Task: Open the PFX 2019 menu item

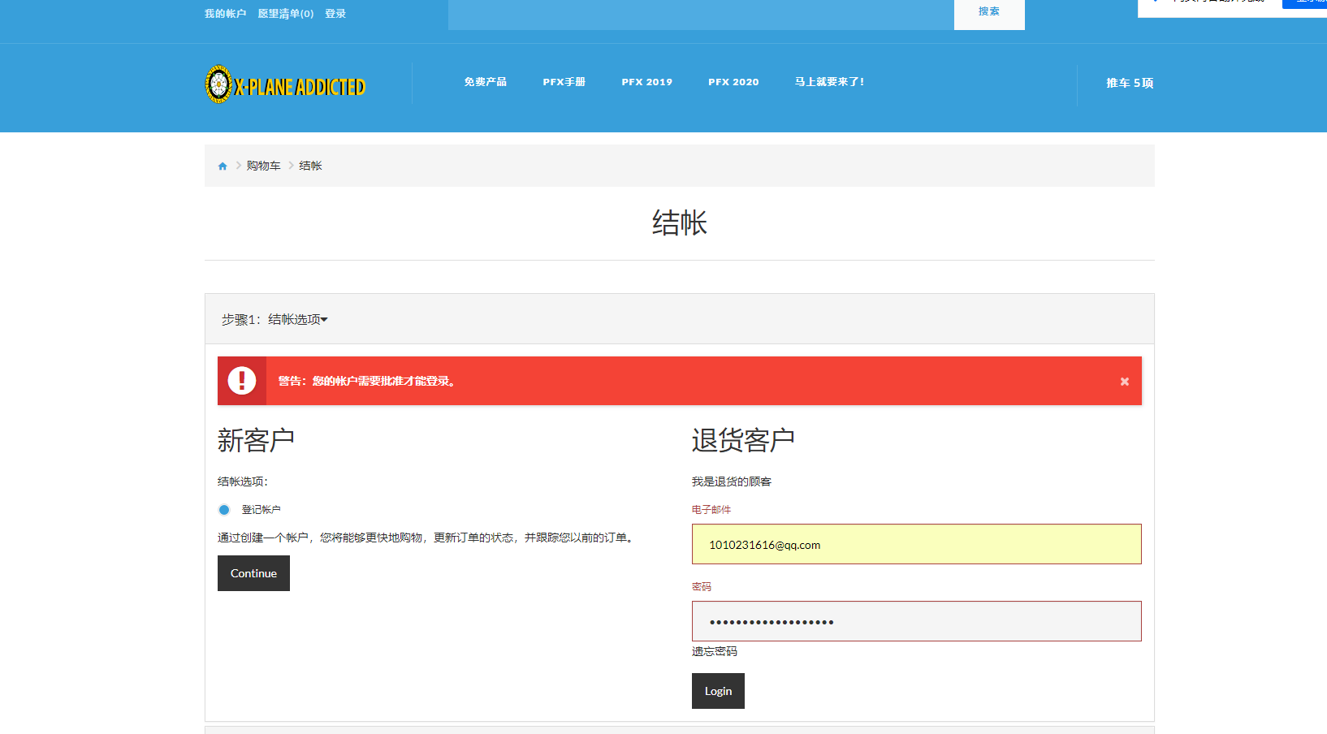Action: click(x=646, y=82)
